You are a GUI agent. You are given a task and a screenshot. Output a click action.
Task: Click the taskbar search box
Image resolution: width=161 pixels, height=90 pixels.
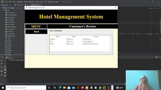point(26,88)
